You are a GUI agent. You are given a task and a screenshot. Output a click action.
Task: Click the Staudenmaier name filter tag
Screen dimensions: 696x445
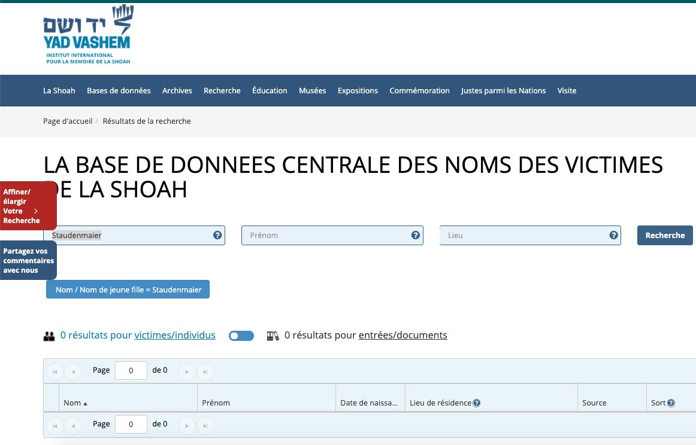point(128,289)
